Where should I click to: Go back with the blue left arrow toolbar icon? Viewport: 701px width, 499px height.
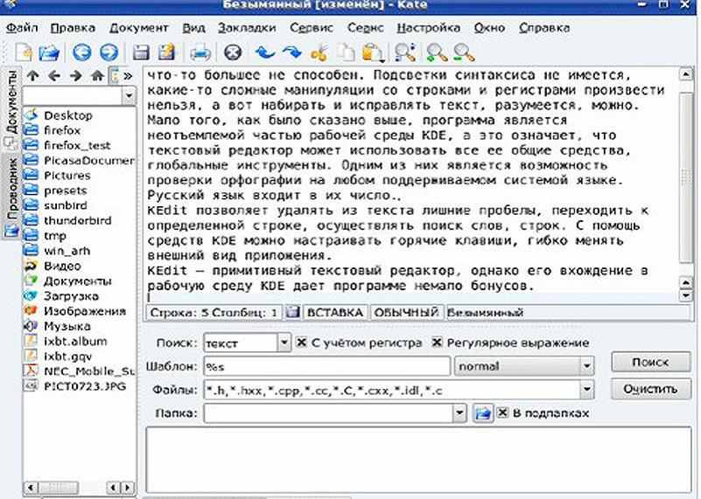(x=82, y=52)
